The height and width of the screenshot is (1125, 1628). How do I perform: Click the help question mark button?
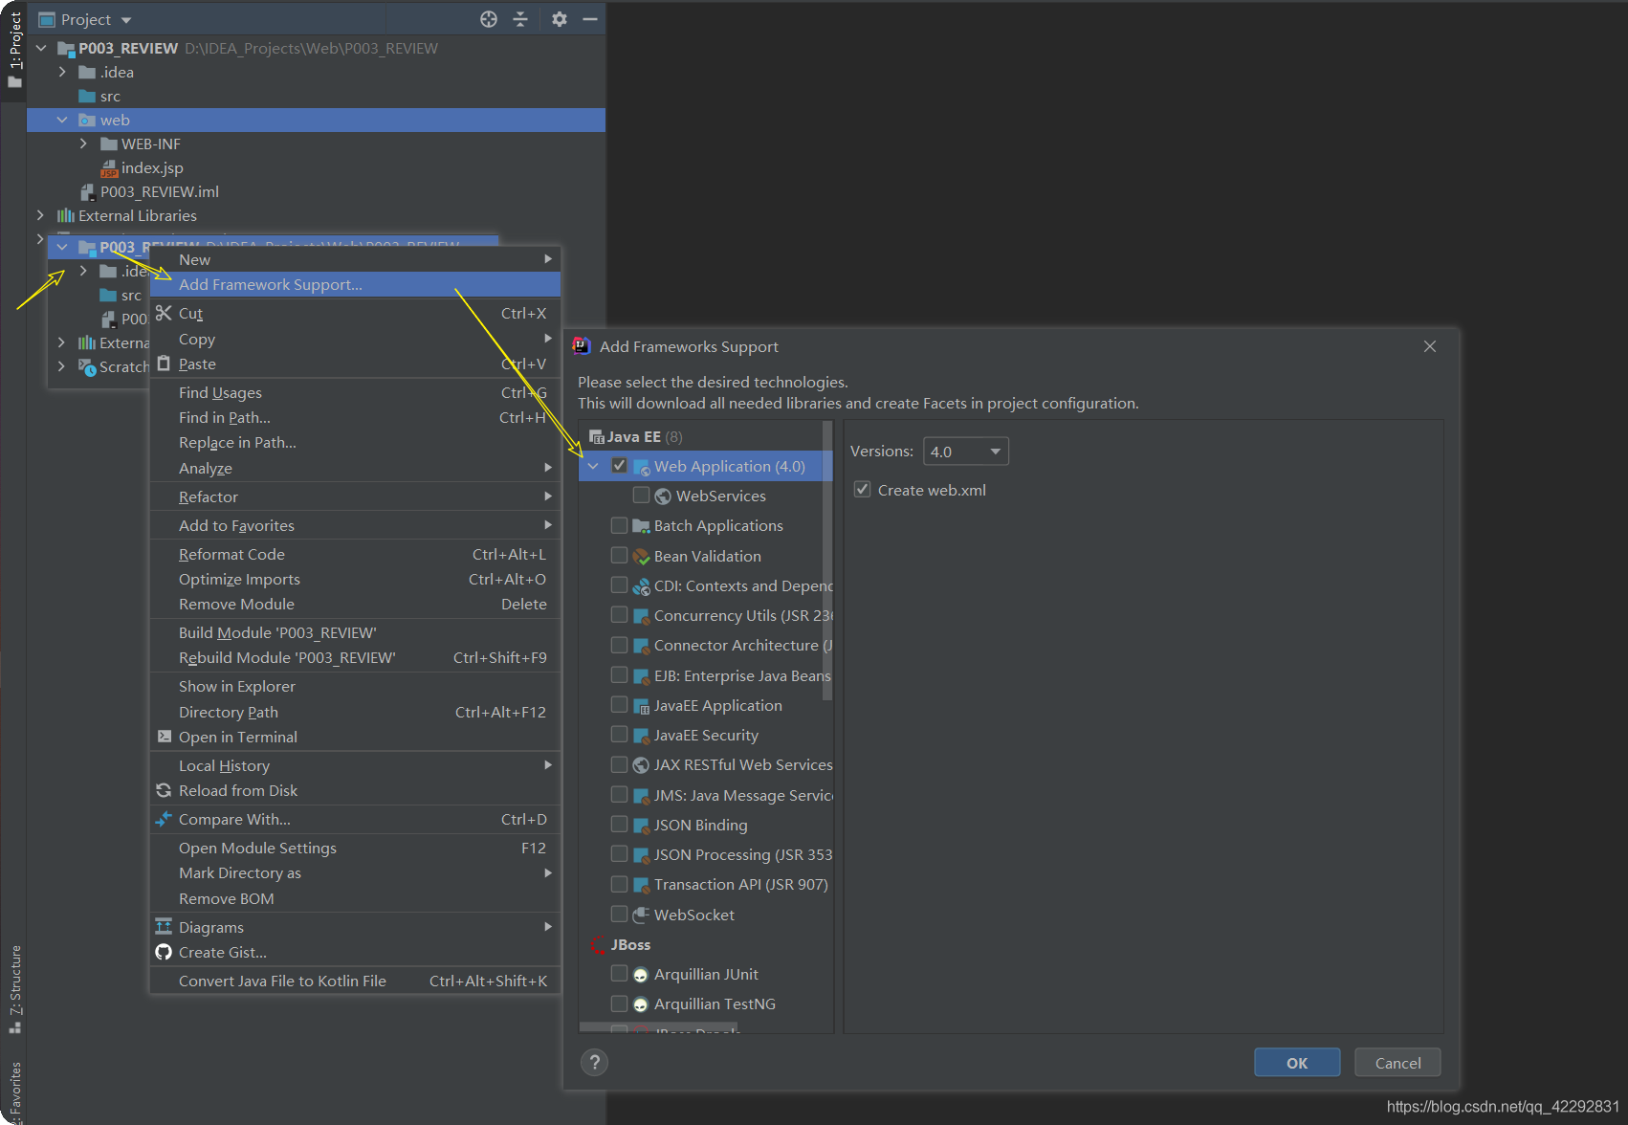594,1062
